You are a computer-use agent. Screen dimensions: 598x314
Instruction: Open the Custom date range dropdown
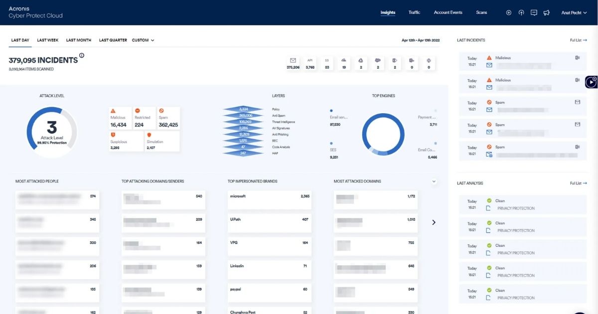tap(143, 40)
